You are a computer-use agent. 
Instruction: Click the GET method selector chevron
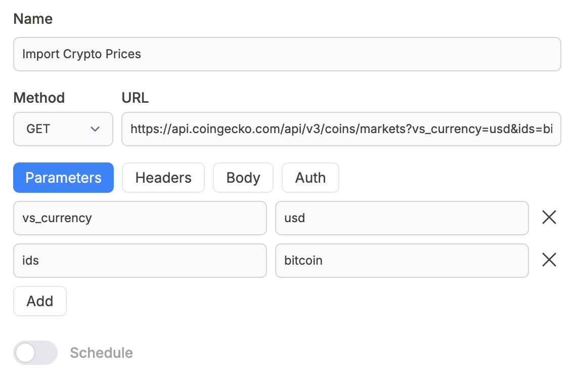pos(95,129)
